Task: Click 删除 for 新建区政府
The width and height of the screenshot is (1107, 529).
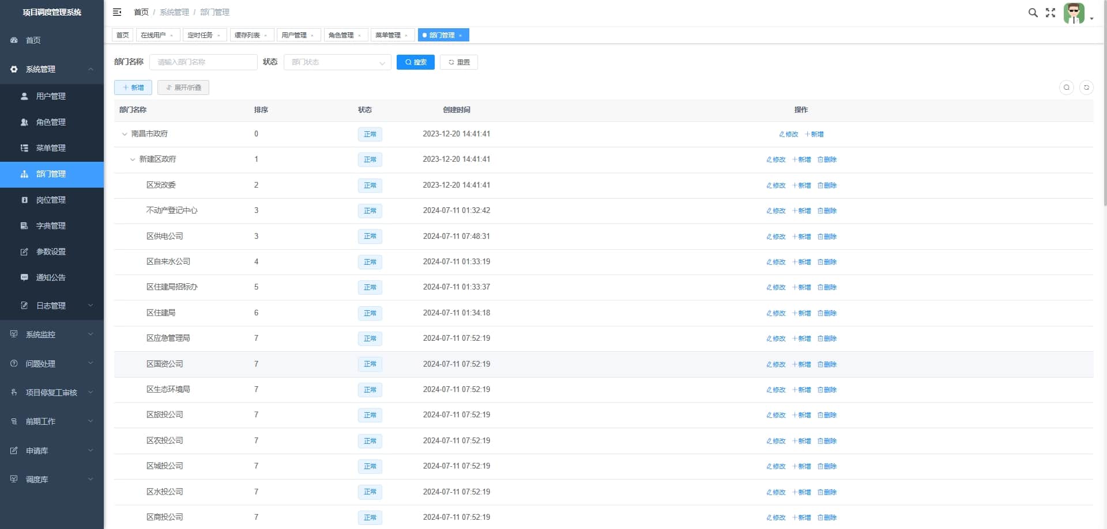Action: coord(827,159)
